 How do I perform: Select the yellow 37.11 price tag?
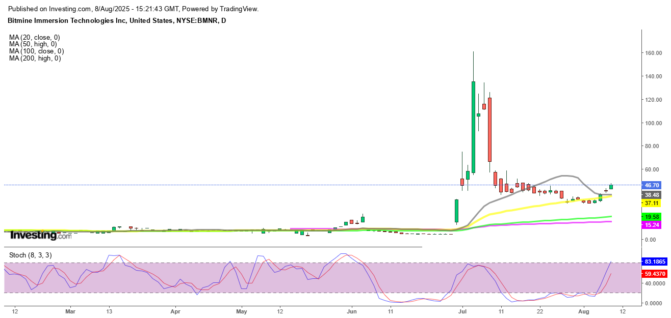[x=653, y=203]
